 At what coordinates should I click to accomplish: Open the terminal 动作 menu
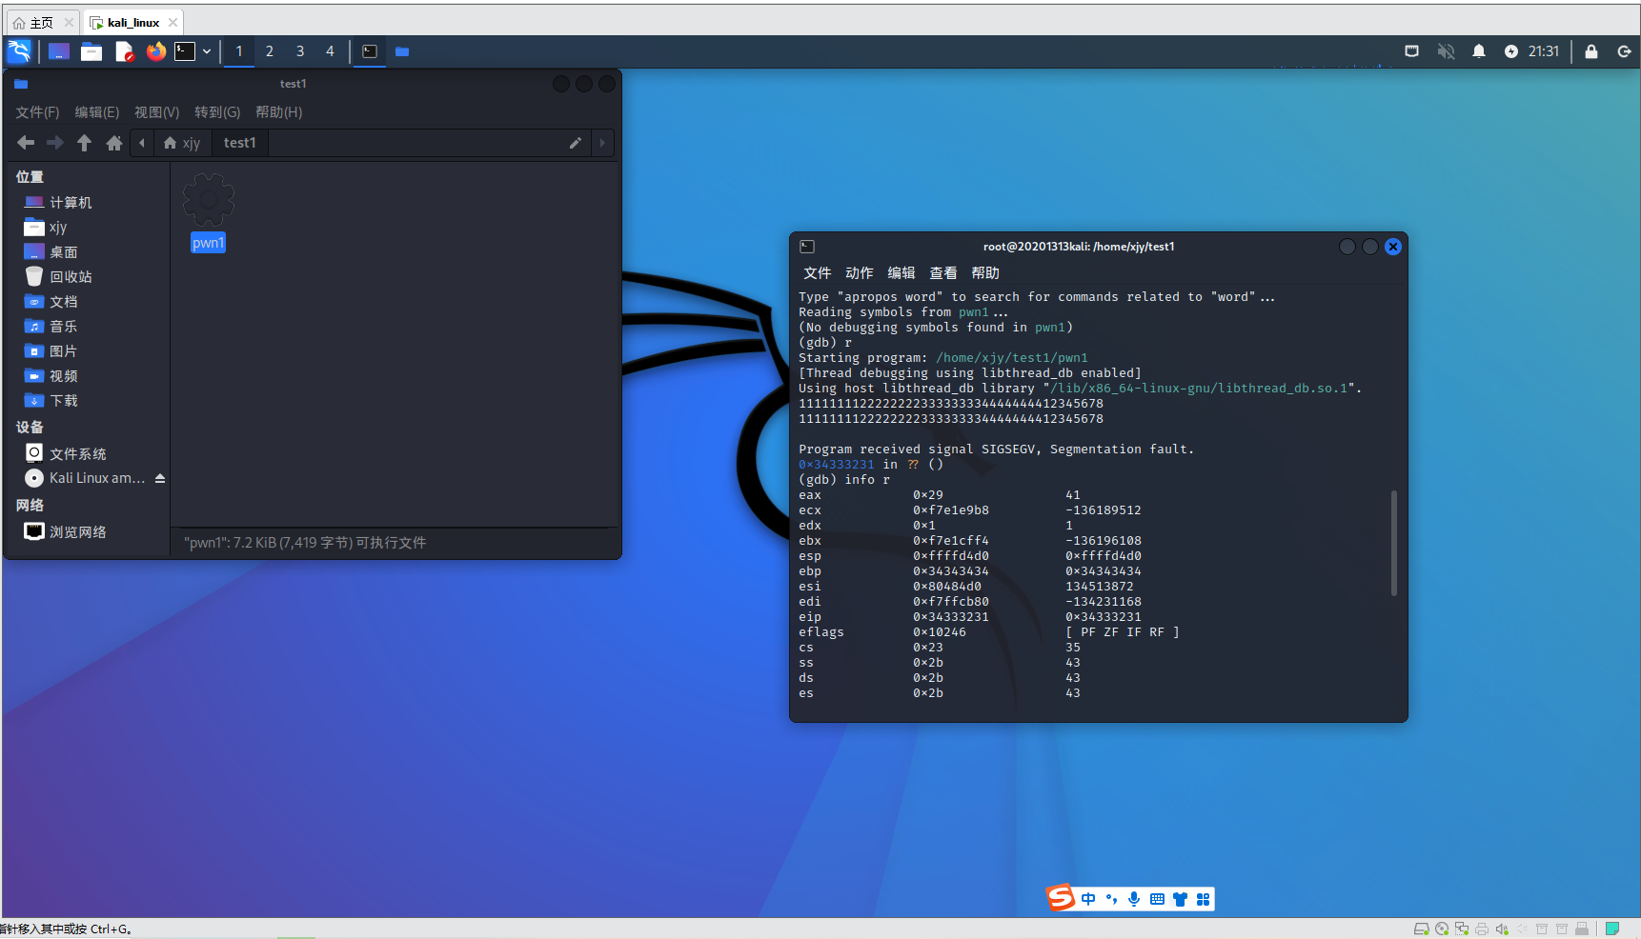[860, 273]
